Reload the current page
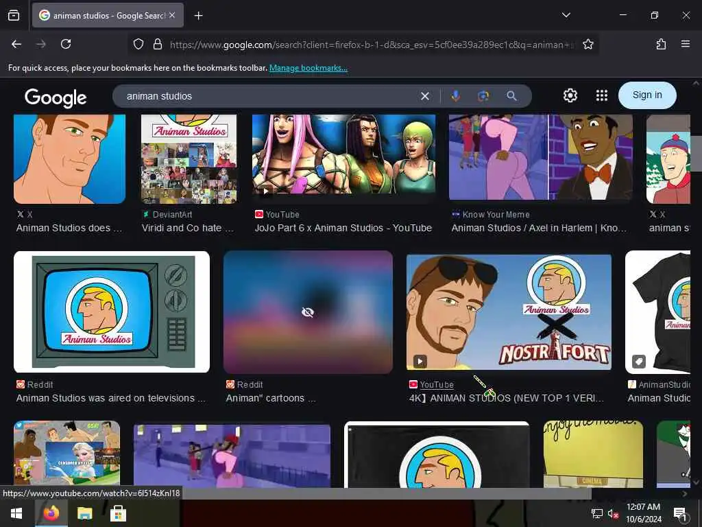The height and width of the screenshot is (527, 702). (66, 44)
